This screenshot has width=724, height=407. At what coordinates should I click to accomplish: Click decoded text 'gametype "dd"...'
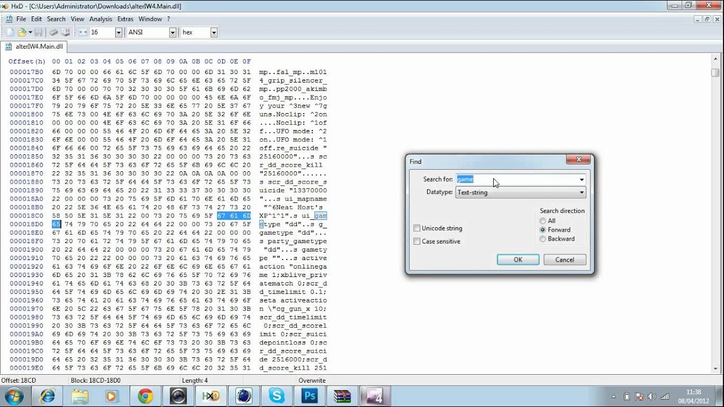tap(293, 233)
